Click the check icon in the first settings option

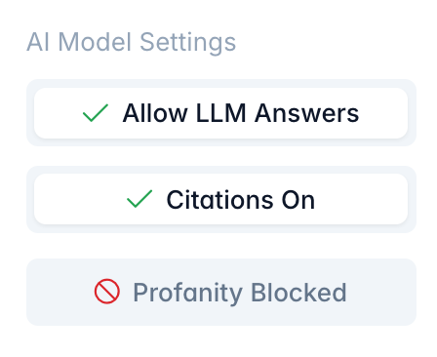pyautogui.click(x=96, y=113)
